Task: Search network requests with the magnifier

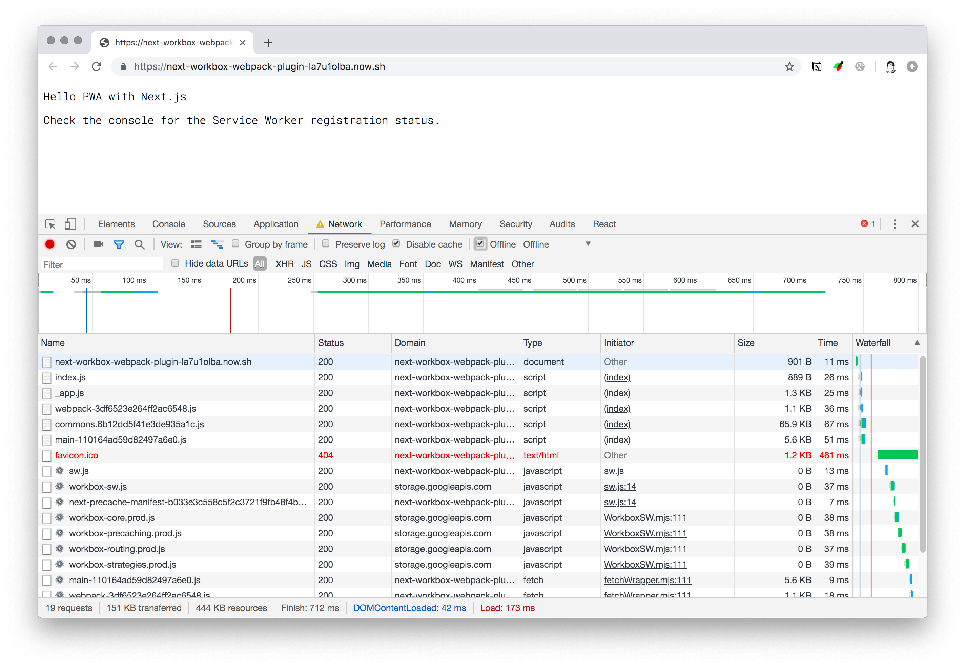Action: point(140,244)
